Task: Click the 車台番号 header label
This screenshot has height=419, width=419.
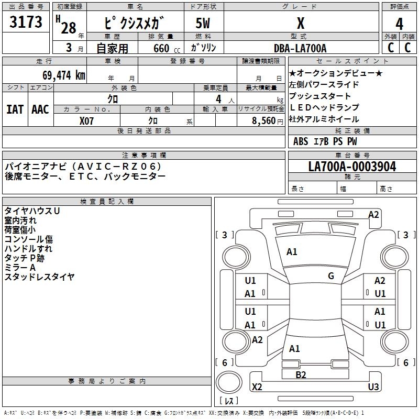Action: coord(352,155)
